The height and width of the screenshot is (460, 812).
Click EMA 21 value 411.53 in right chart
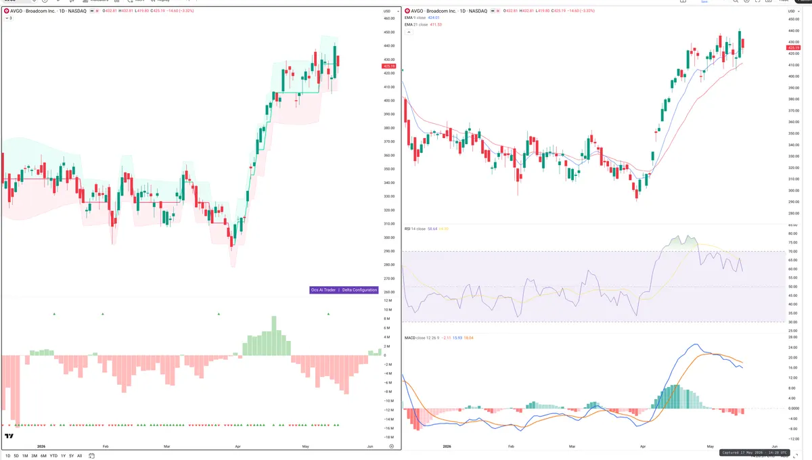pyautogui.click(x=436, y=24)
